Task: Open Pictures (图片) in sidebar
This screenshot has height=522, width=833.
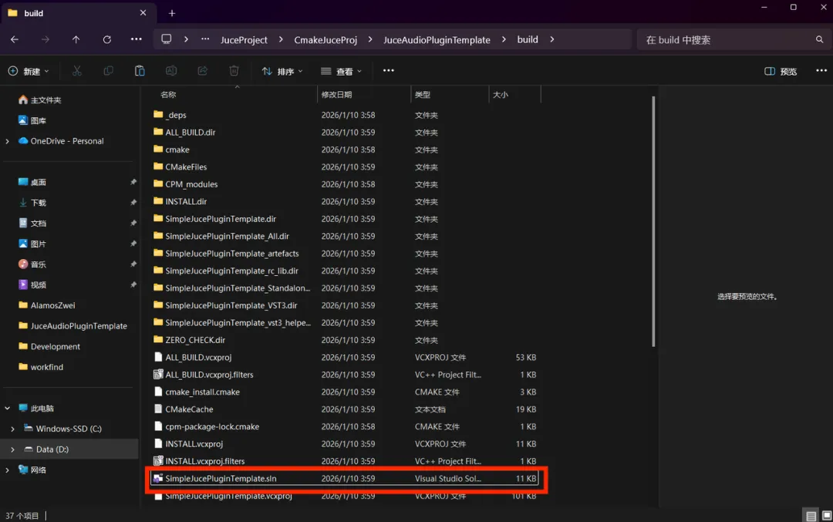Action: [33, 244]
